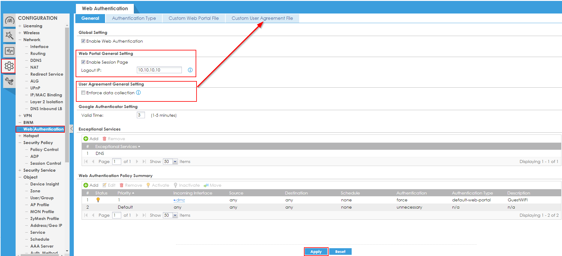Add a new Exceptional Service entry
This screenshot has width=562, height=256.
pyautogui.click(x=91, y=139)
